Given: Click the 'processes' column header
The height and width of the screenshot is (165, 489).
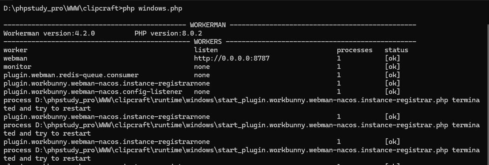Looking at the screenshot, I should click(355, 50).
